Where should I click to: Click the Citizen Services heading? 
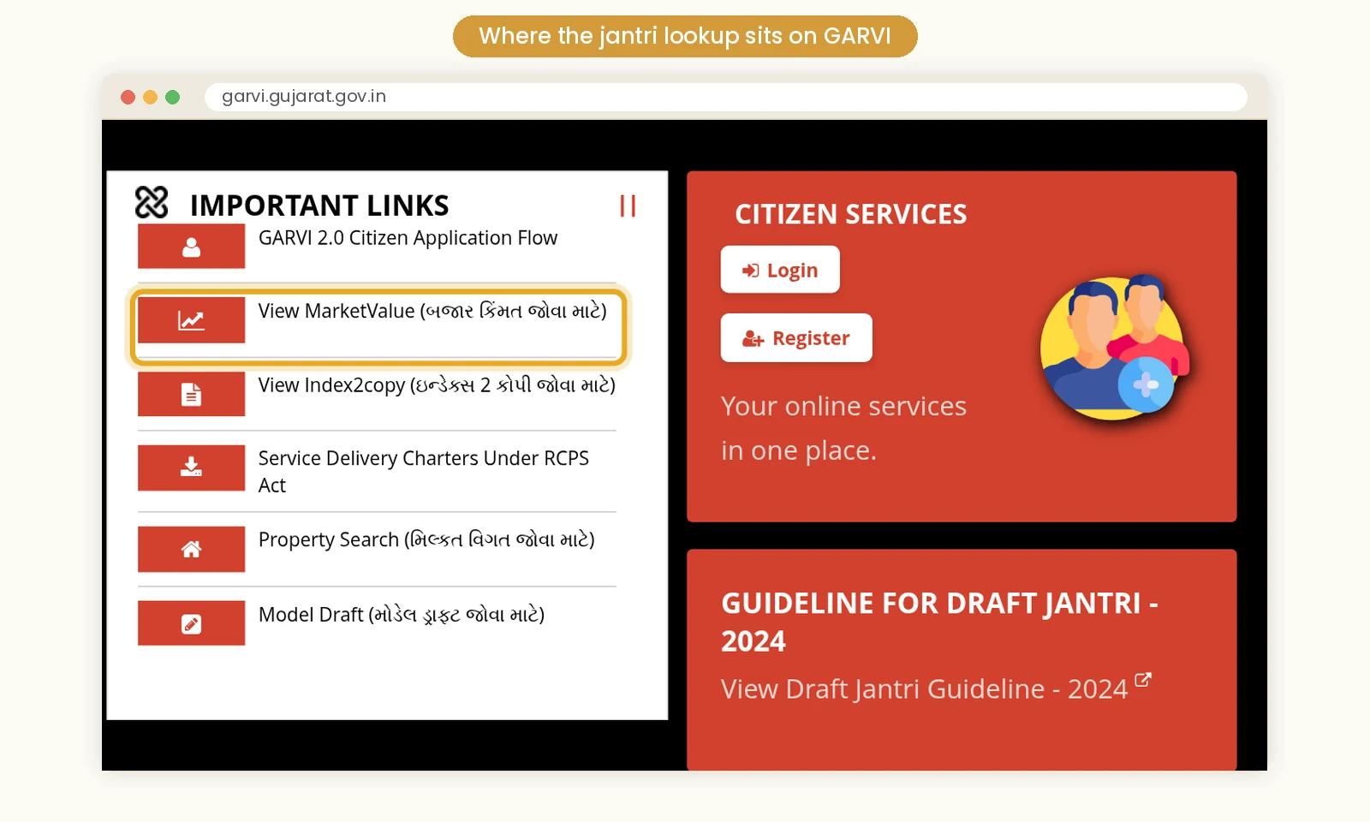[x=851, y=214]
